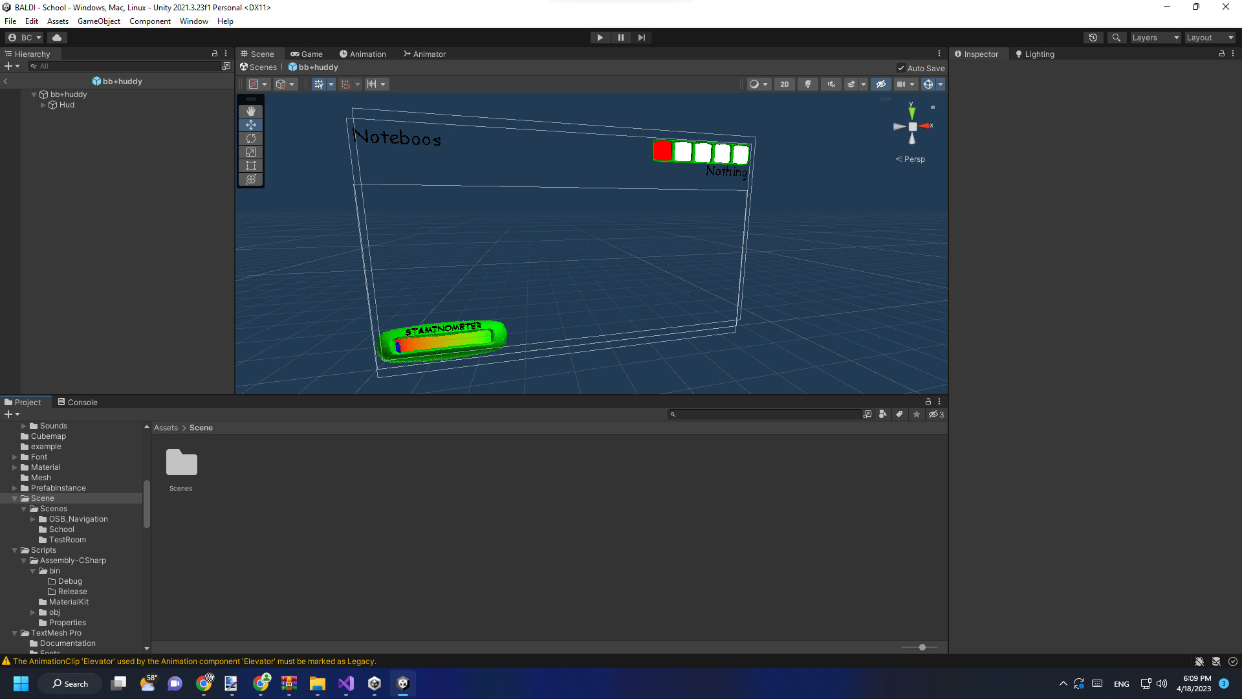Toggle scene Gizmos globe icon
Screen dimensions: 1242x699
pos(928,84)
